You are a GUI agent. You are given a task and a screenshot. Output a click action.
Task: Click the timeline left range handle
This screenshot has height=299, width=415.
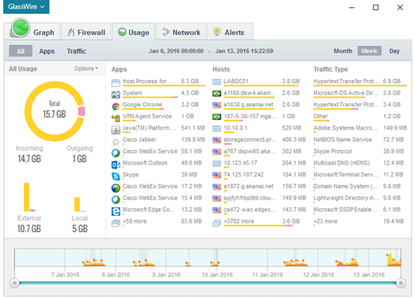(15, 283)
